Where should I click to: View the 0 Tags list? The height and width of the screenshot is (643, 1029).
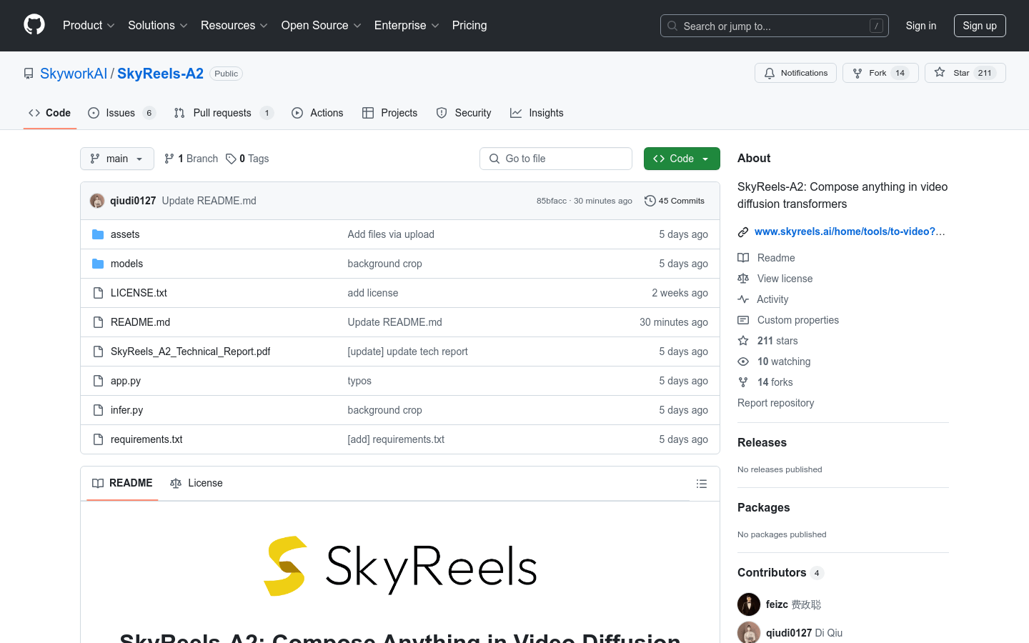[x=247, y=159]
